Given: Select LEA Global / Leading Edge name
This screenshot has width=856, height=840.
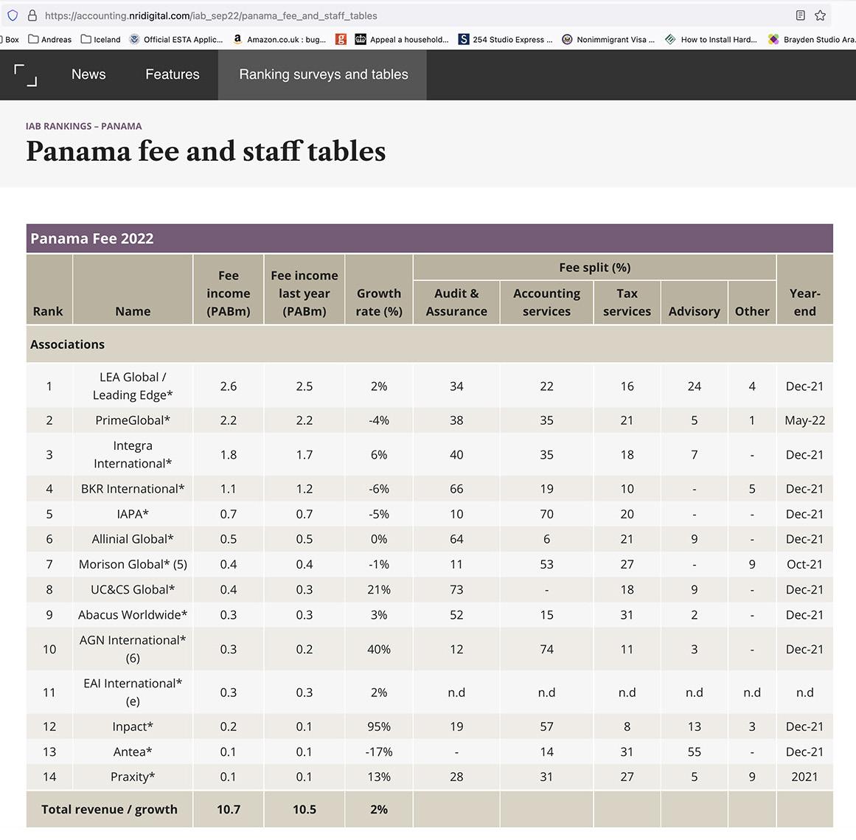Looking at the screenshot, I should pyautogui.click(x=133, y=386).
